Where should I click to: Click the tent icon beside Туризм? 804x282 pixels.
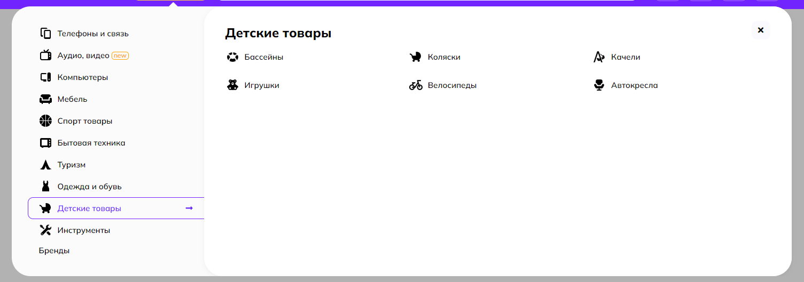45,165
